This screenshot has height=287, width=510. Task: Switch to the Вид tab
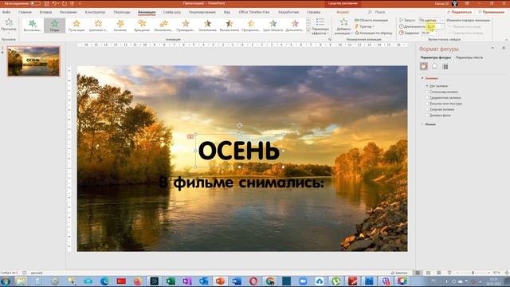(x=226, y=12)
